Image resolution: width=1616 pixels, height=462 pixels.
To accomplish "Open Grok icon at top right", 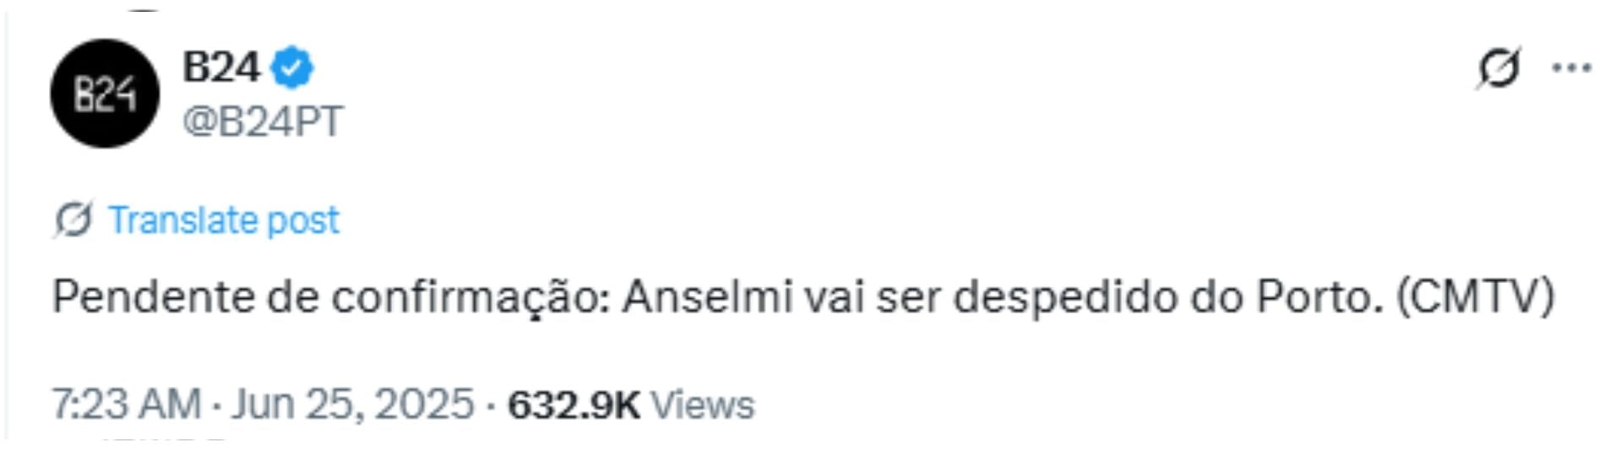I will [1499, 68].
